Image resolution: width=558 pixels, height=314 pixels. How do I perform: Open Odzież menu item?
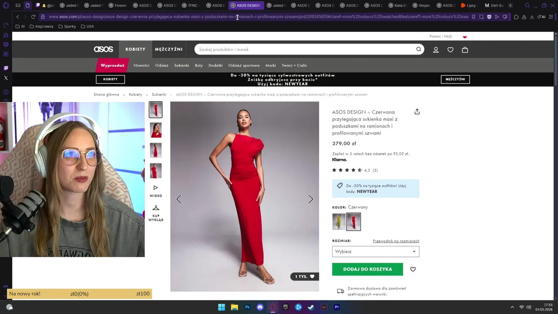click(162, 65)
